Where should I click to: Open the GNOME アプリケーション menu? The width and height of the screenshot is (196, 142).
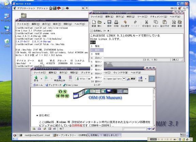26,8
